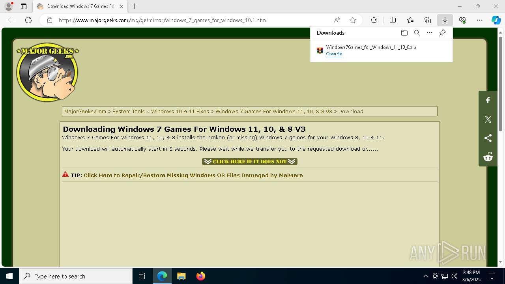This screenshot has height=284, width=505.
Task: Open the Edge profile icon
Action: click(x=8, y=6)
